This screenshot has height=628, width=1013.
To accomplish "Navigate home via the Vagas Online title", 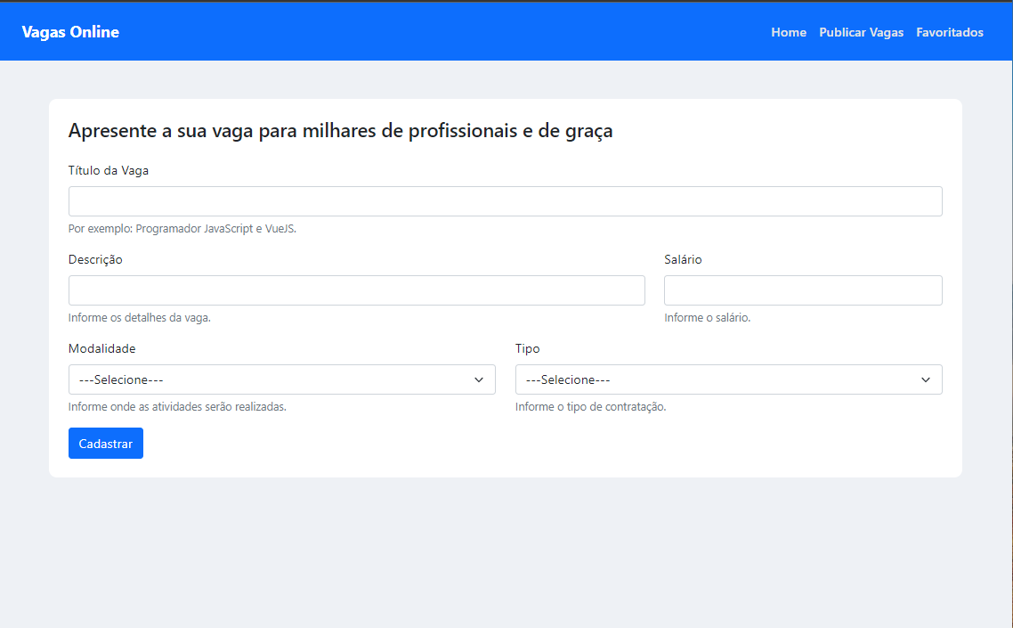I will 70,31.
